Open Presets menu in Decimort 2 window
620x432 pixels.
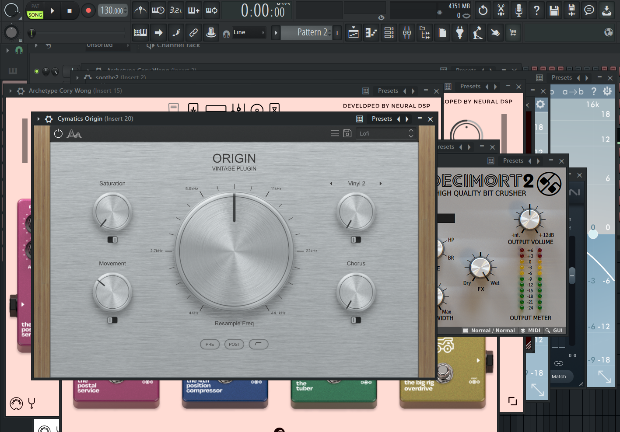point(513,161)
